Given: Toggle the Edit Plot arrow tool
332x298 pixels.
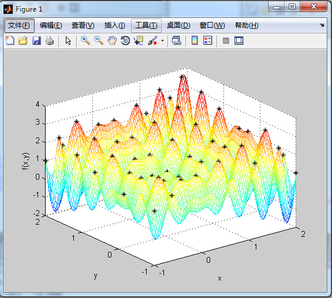Looking at the screenshot, I should [x=68, y=40].
